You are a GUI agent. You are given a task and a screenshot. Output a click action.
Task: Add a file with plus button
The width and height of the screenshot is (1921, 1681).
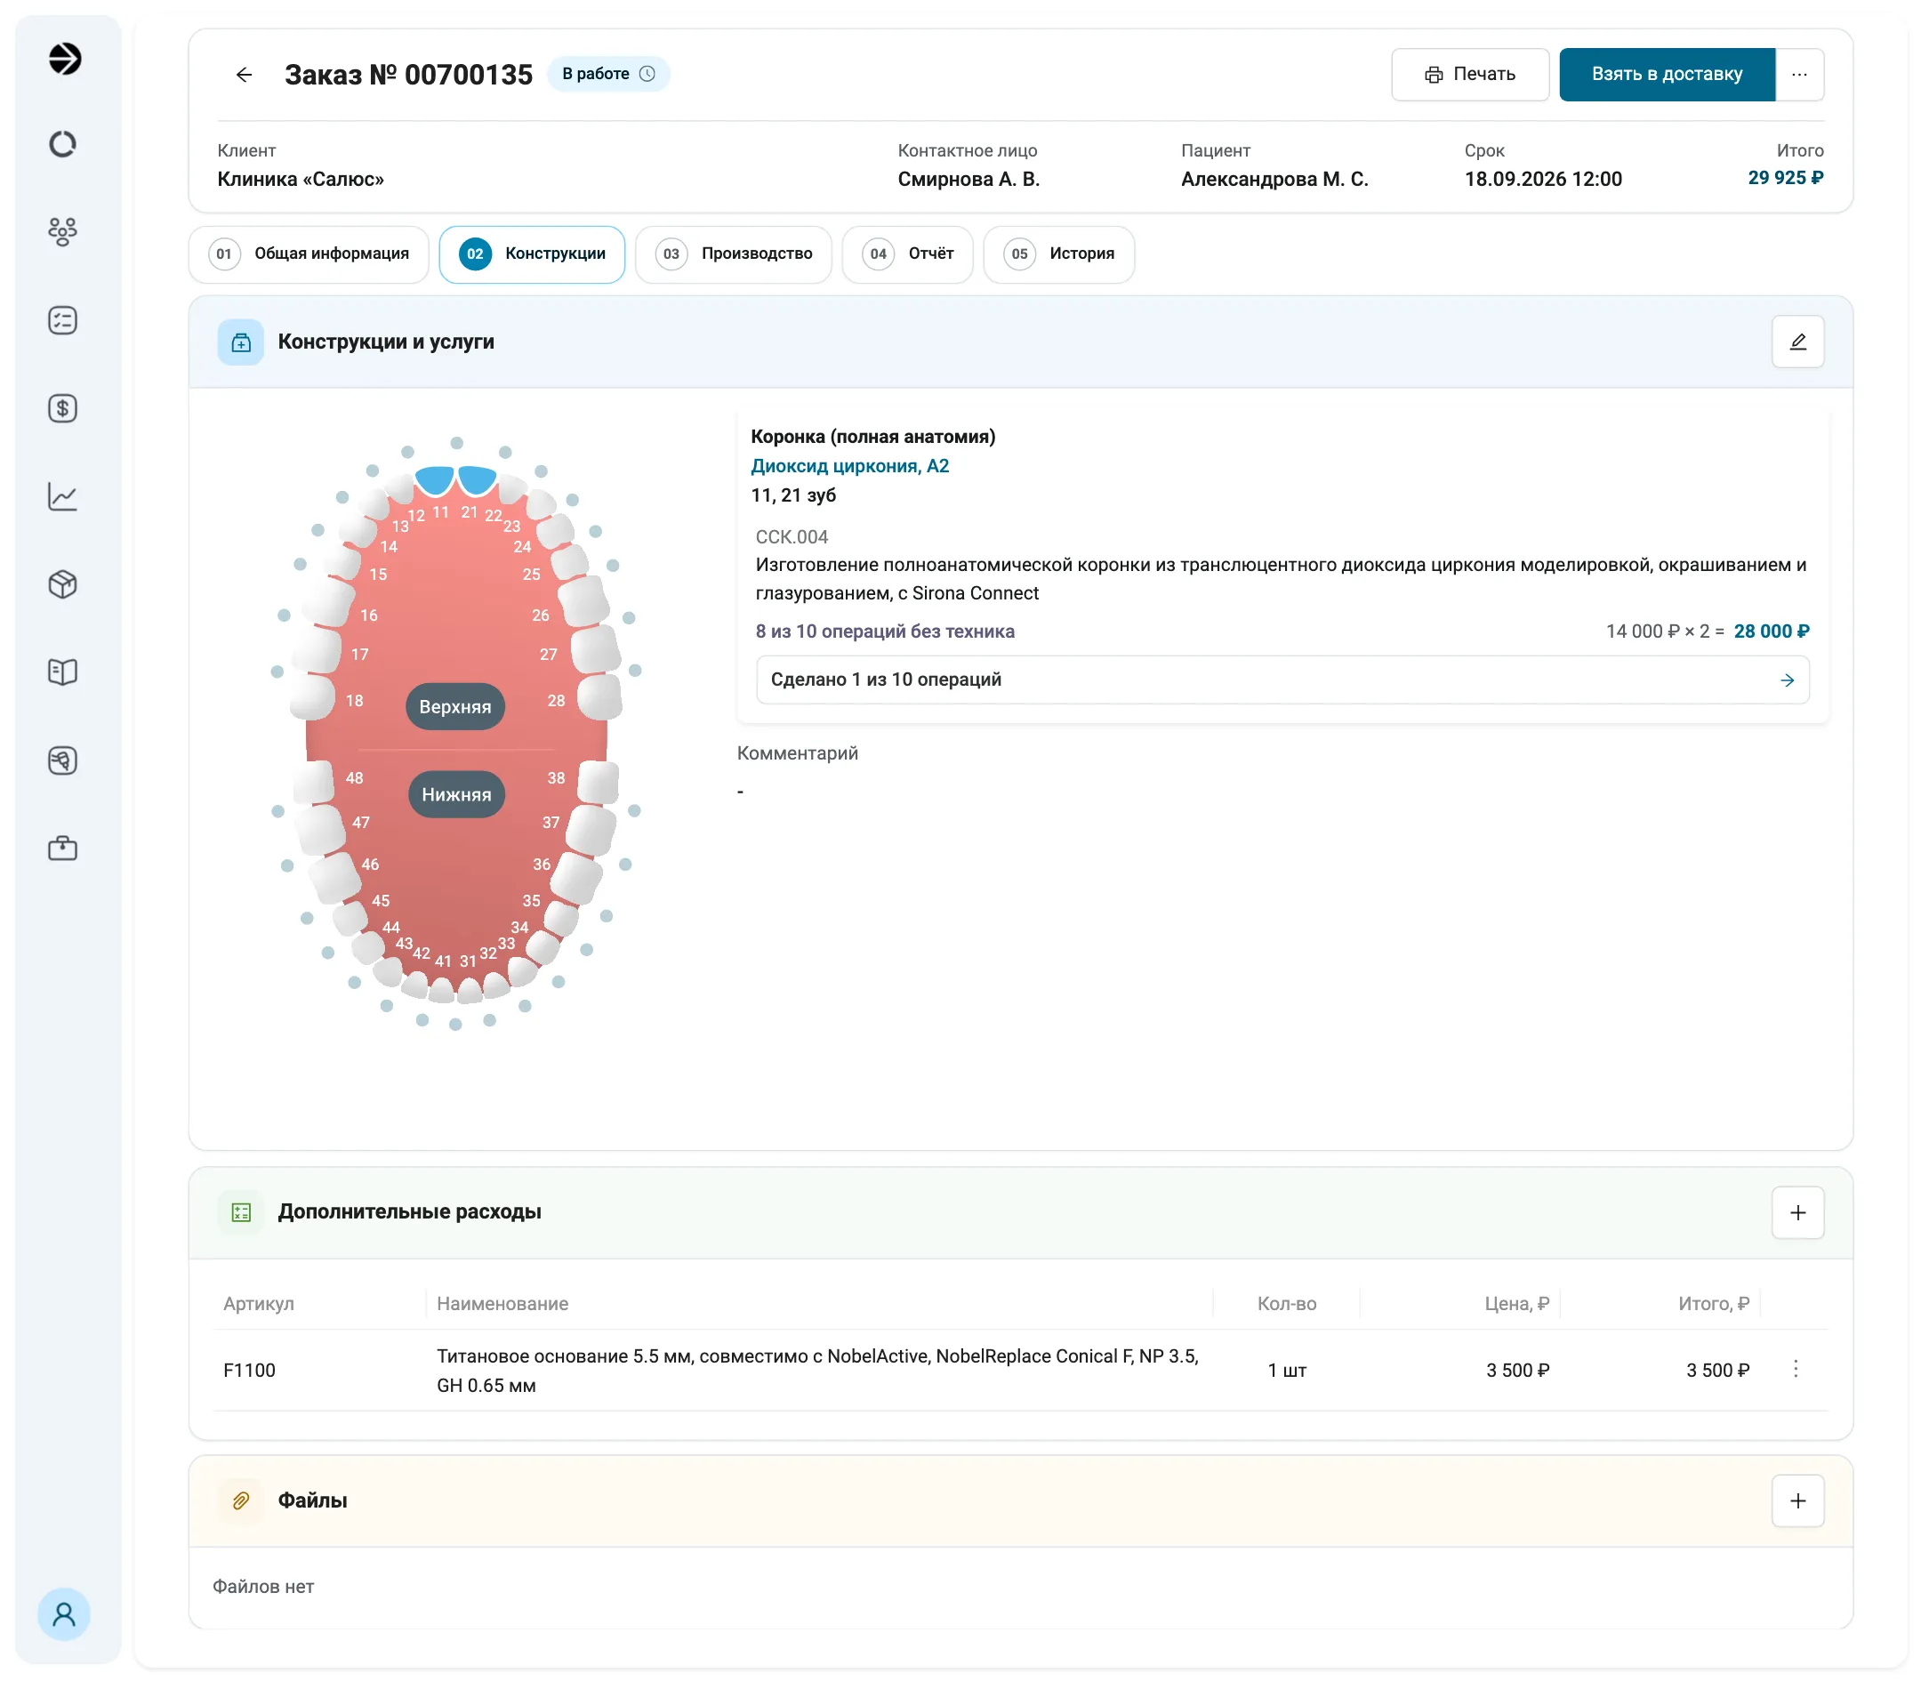(x=1797, y=1500)
